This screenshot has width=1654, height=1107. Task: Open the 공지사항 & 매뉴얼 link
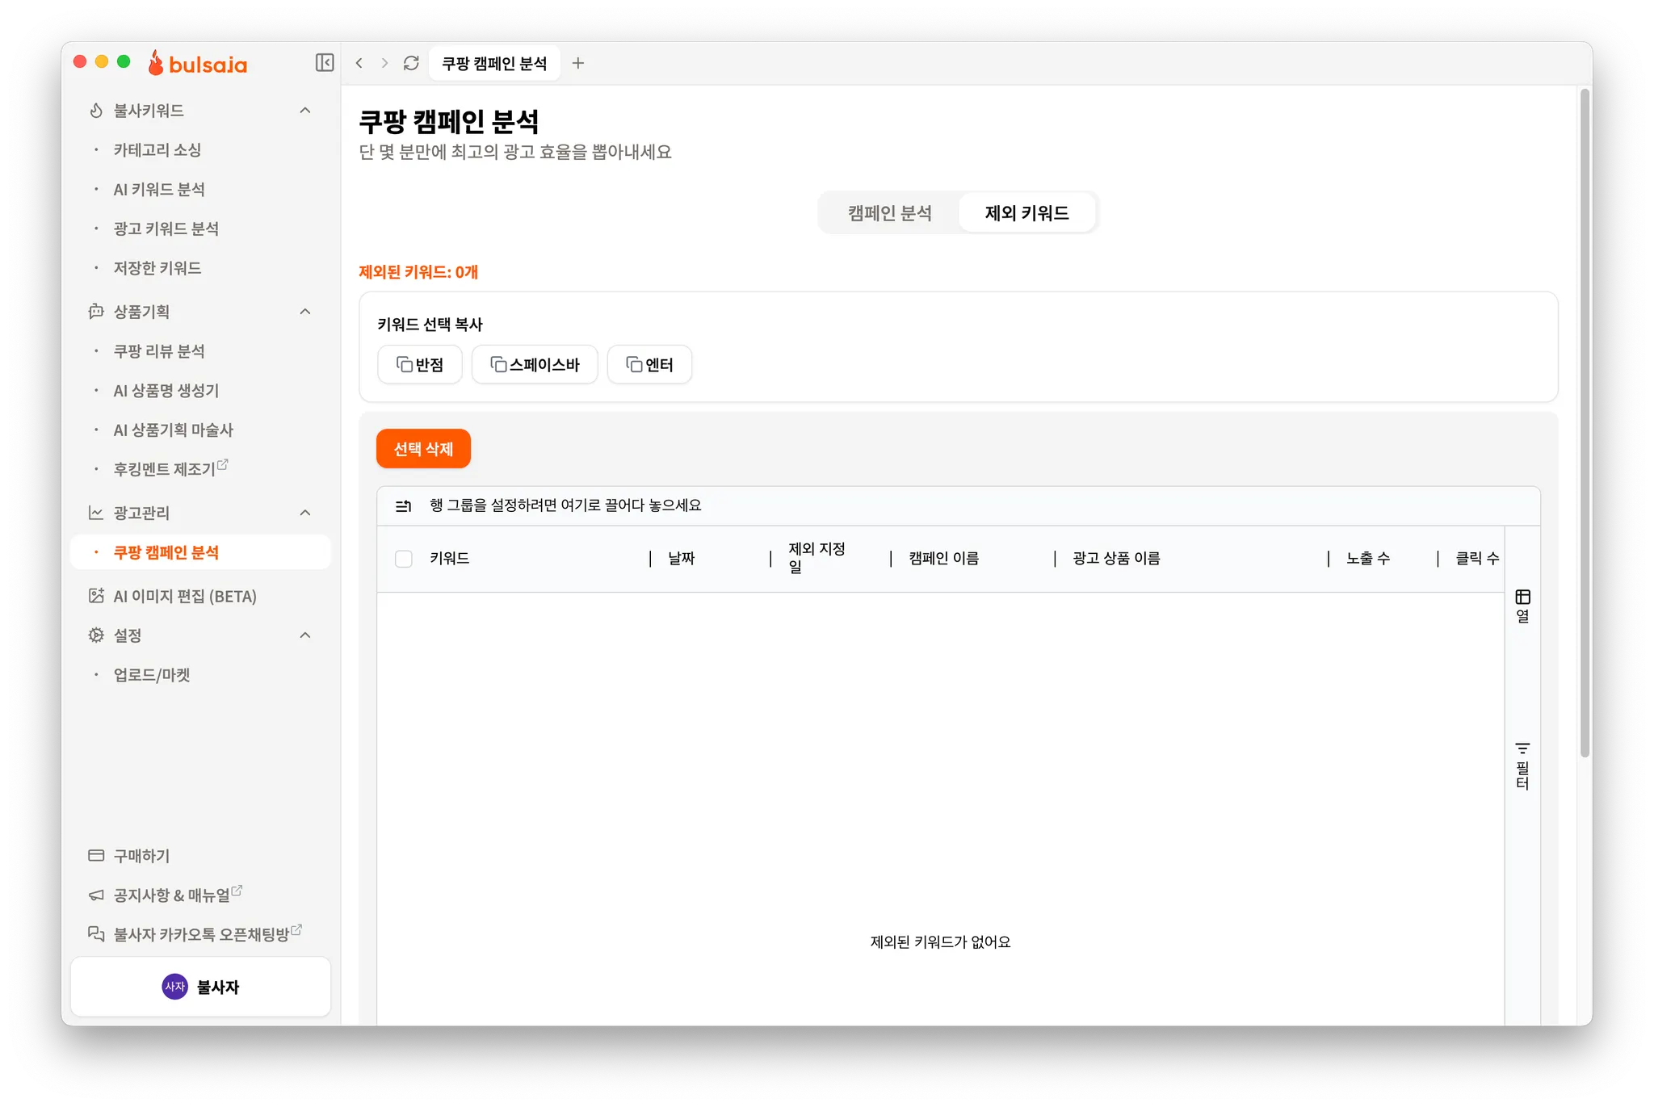(171, 895)
